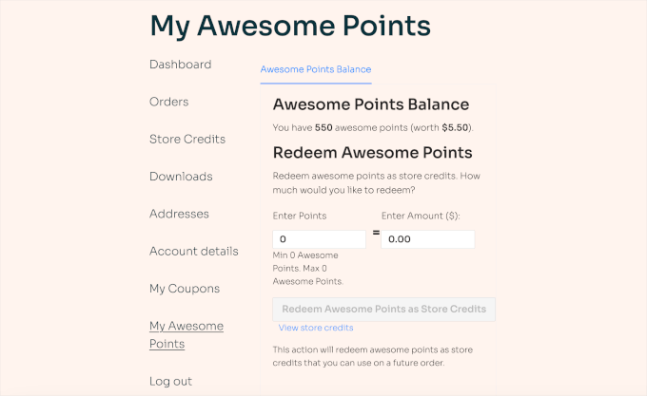
Task: Open Store Credits in the sidebar
Action: (x=187, y=139)
